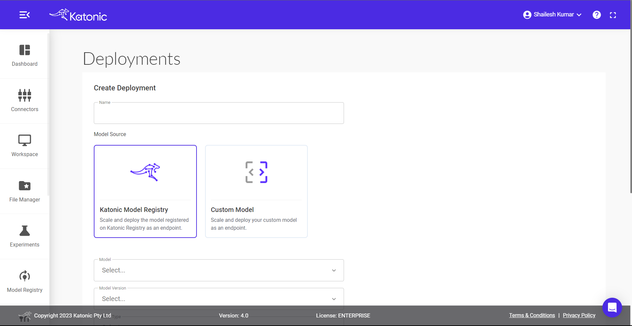Select Katonic Model Registry source card
632x326 pixels.
coord(145,191)
